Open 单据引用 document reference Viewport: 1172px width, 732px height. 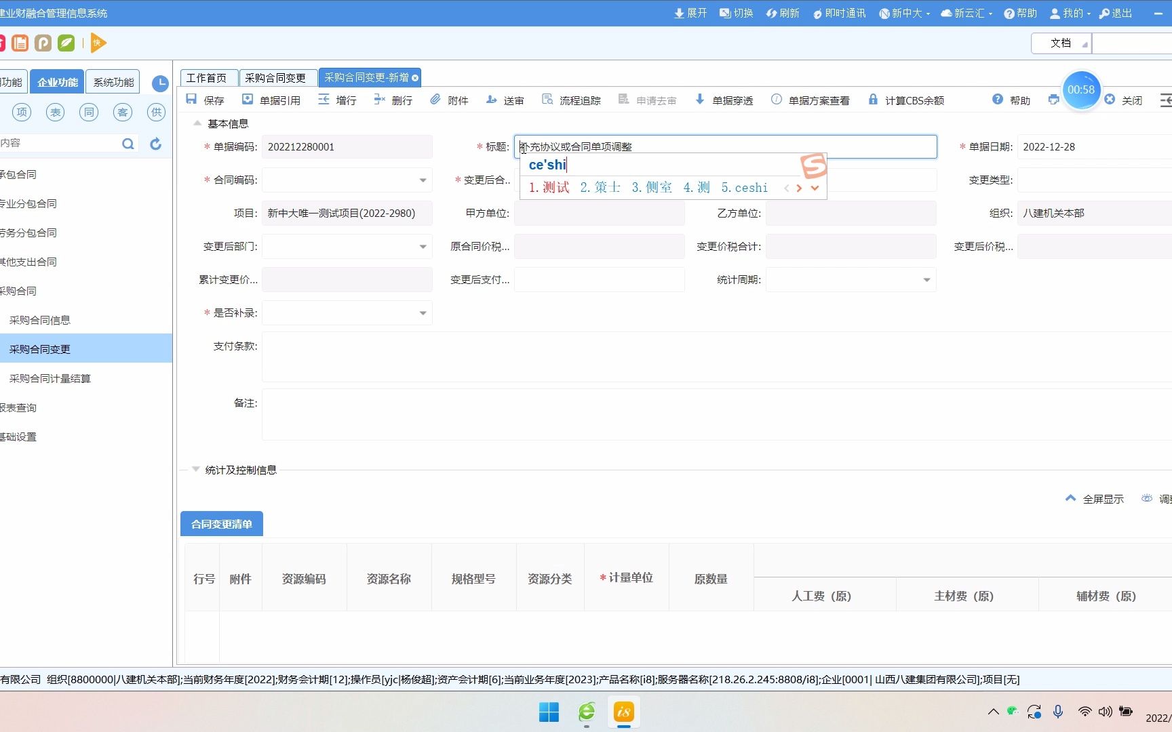[271, 100]
